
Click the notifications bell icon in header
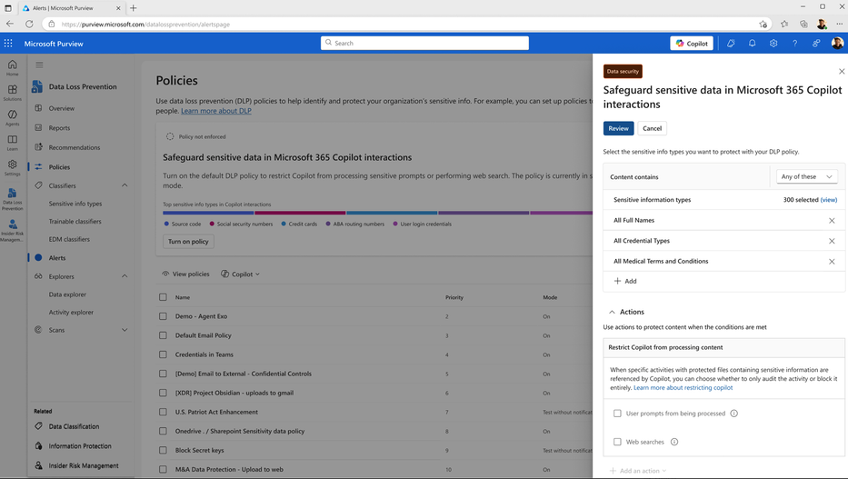pos(752,44)
